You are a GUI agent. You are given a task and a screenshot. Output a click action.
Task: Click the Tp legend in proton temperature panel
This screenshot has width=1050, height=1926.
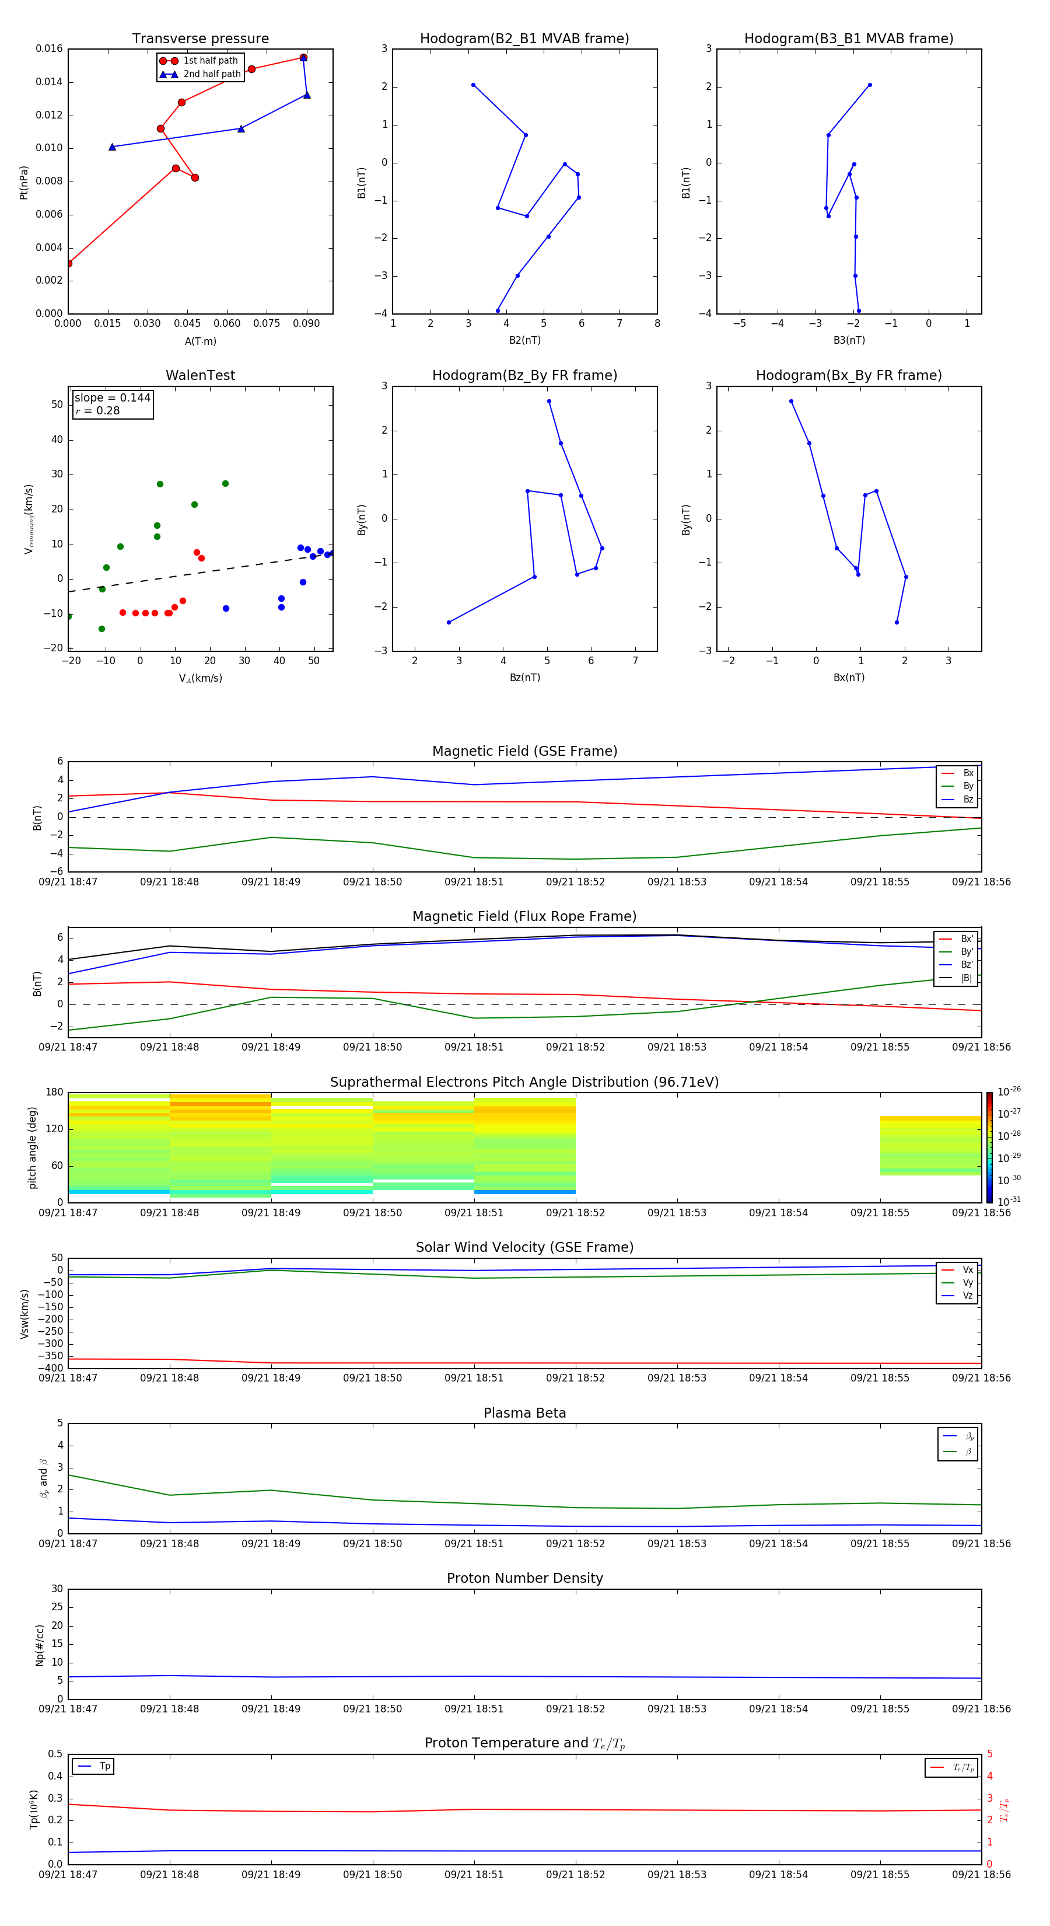pos(93,1766)
